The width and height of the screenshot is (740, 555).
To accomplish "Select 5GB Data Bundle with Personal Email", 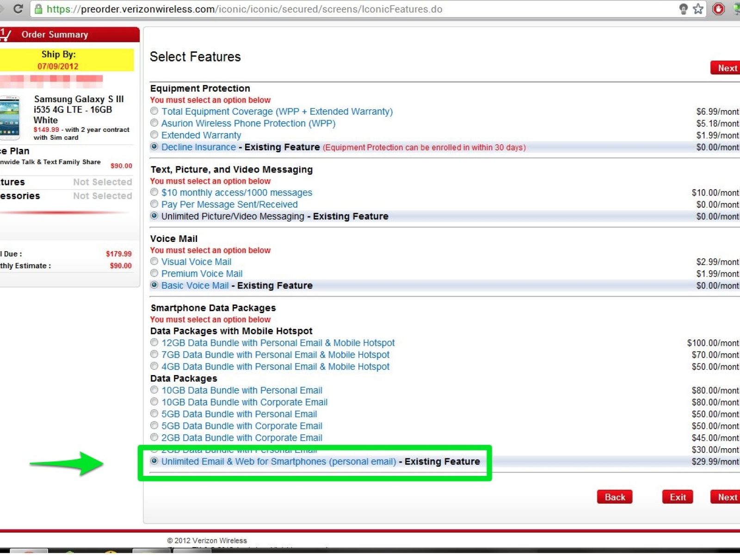I will tap(154, 413).
